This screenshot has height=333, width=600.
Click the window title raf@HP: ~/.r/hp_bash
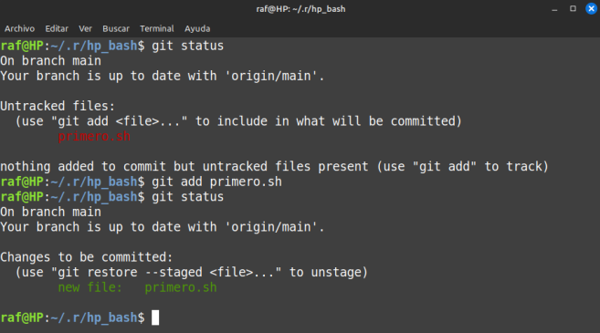point(300,9)
